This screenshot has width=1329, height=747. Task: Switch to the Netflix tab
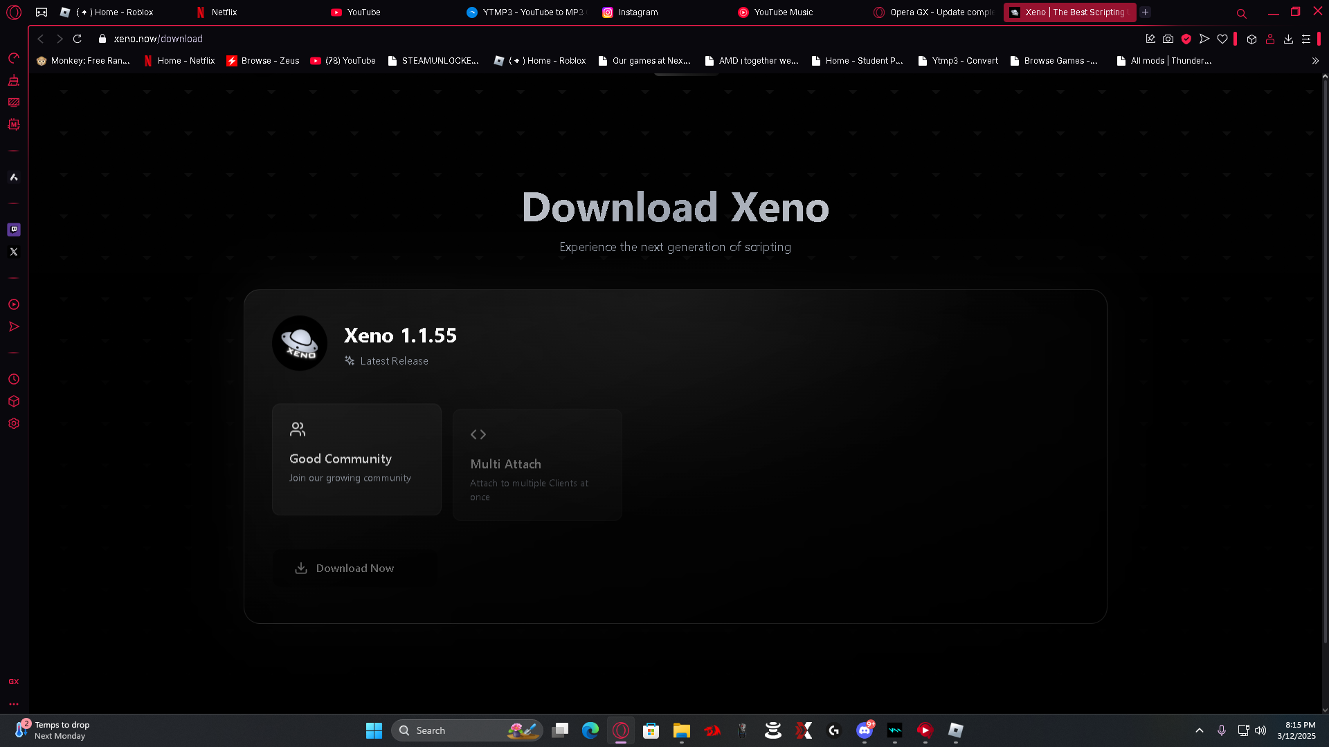pyautogui.click(x=256, y=12)
